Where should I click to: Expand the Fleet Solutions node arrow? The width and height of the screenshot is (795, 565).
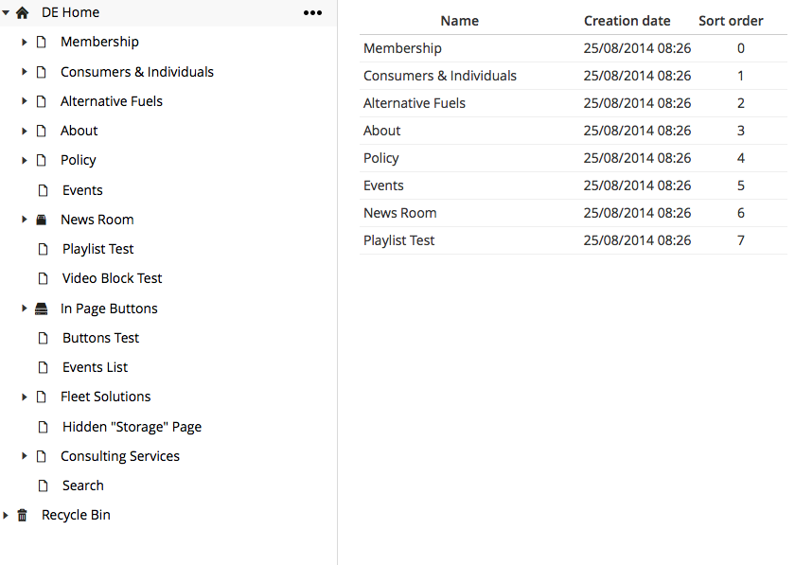(x=24, y=397)
